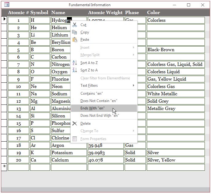Click the Sort Z to A icon
211x194 pixels.
coord(75,70)
